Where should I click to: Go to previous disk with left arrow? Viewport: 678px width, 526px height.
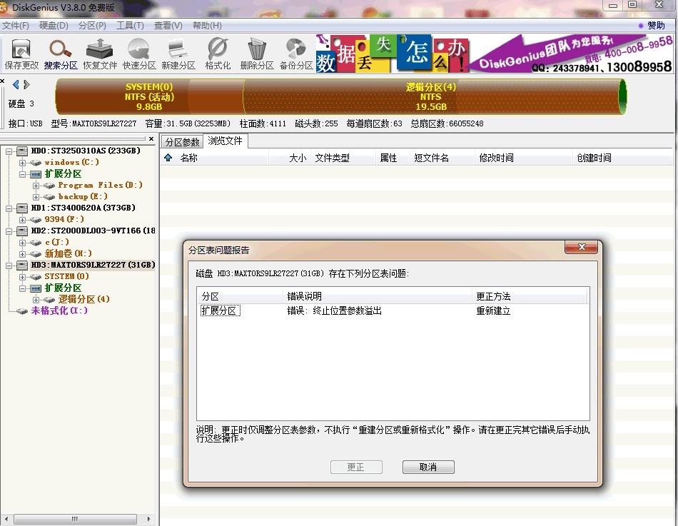click(x=16, y=84)
